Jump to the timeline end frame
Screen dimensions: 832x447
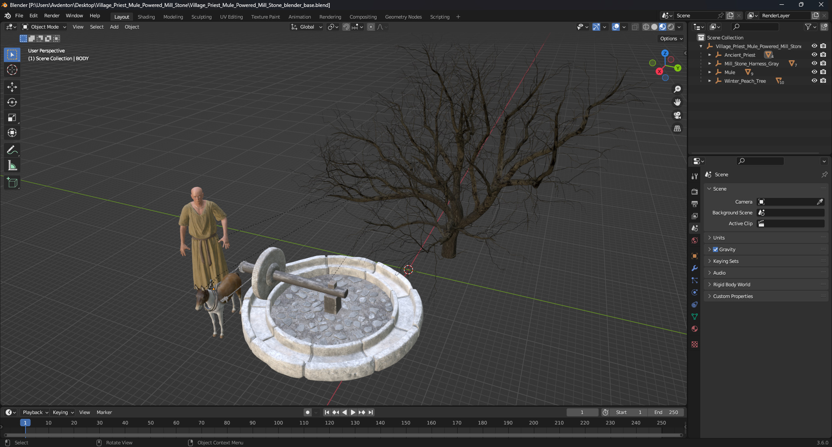[x=370, y=412]
